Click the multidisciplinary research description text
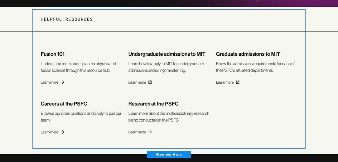The width and height of the screenshot is (338, 162). tap(169, 117)
